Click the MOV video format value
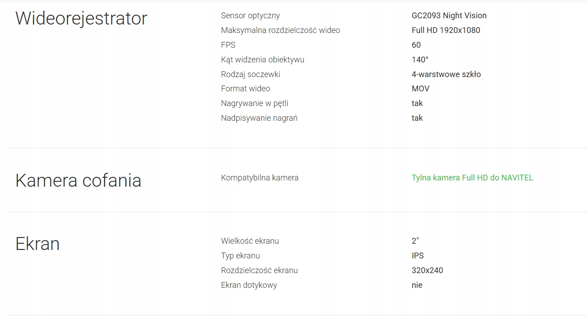 (x=420, y=89)
